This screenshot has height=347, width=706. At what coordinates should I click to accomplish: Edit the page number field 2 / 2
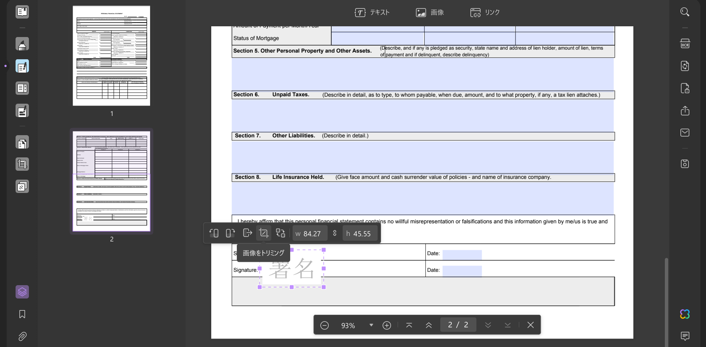(458, 325)
